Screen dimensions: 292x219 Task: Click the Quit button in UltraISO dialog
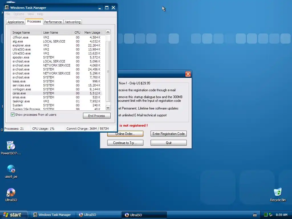169,143
